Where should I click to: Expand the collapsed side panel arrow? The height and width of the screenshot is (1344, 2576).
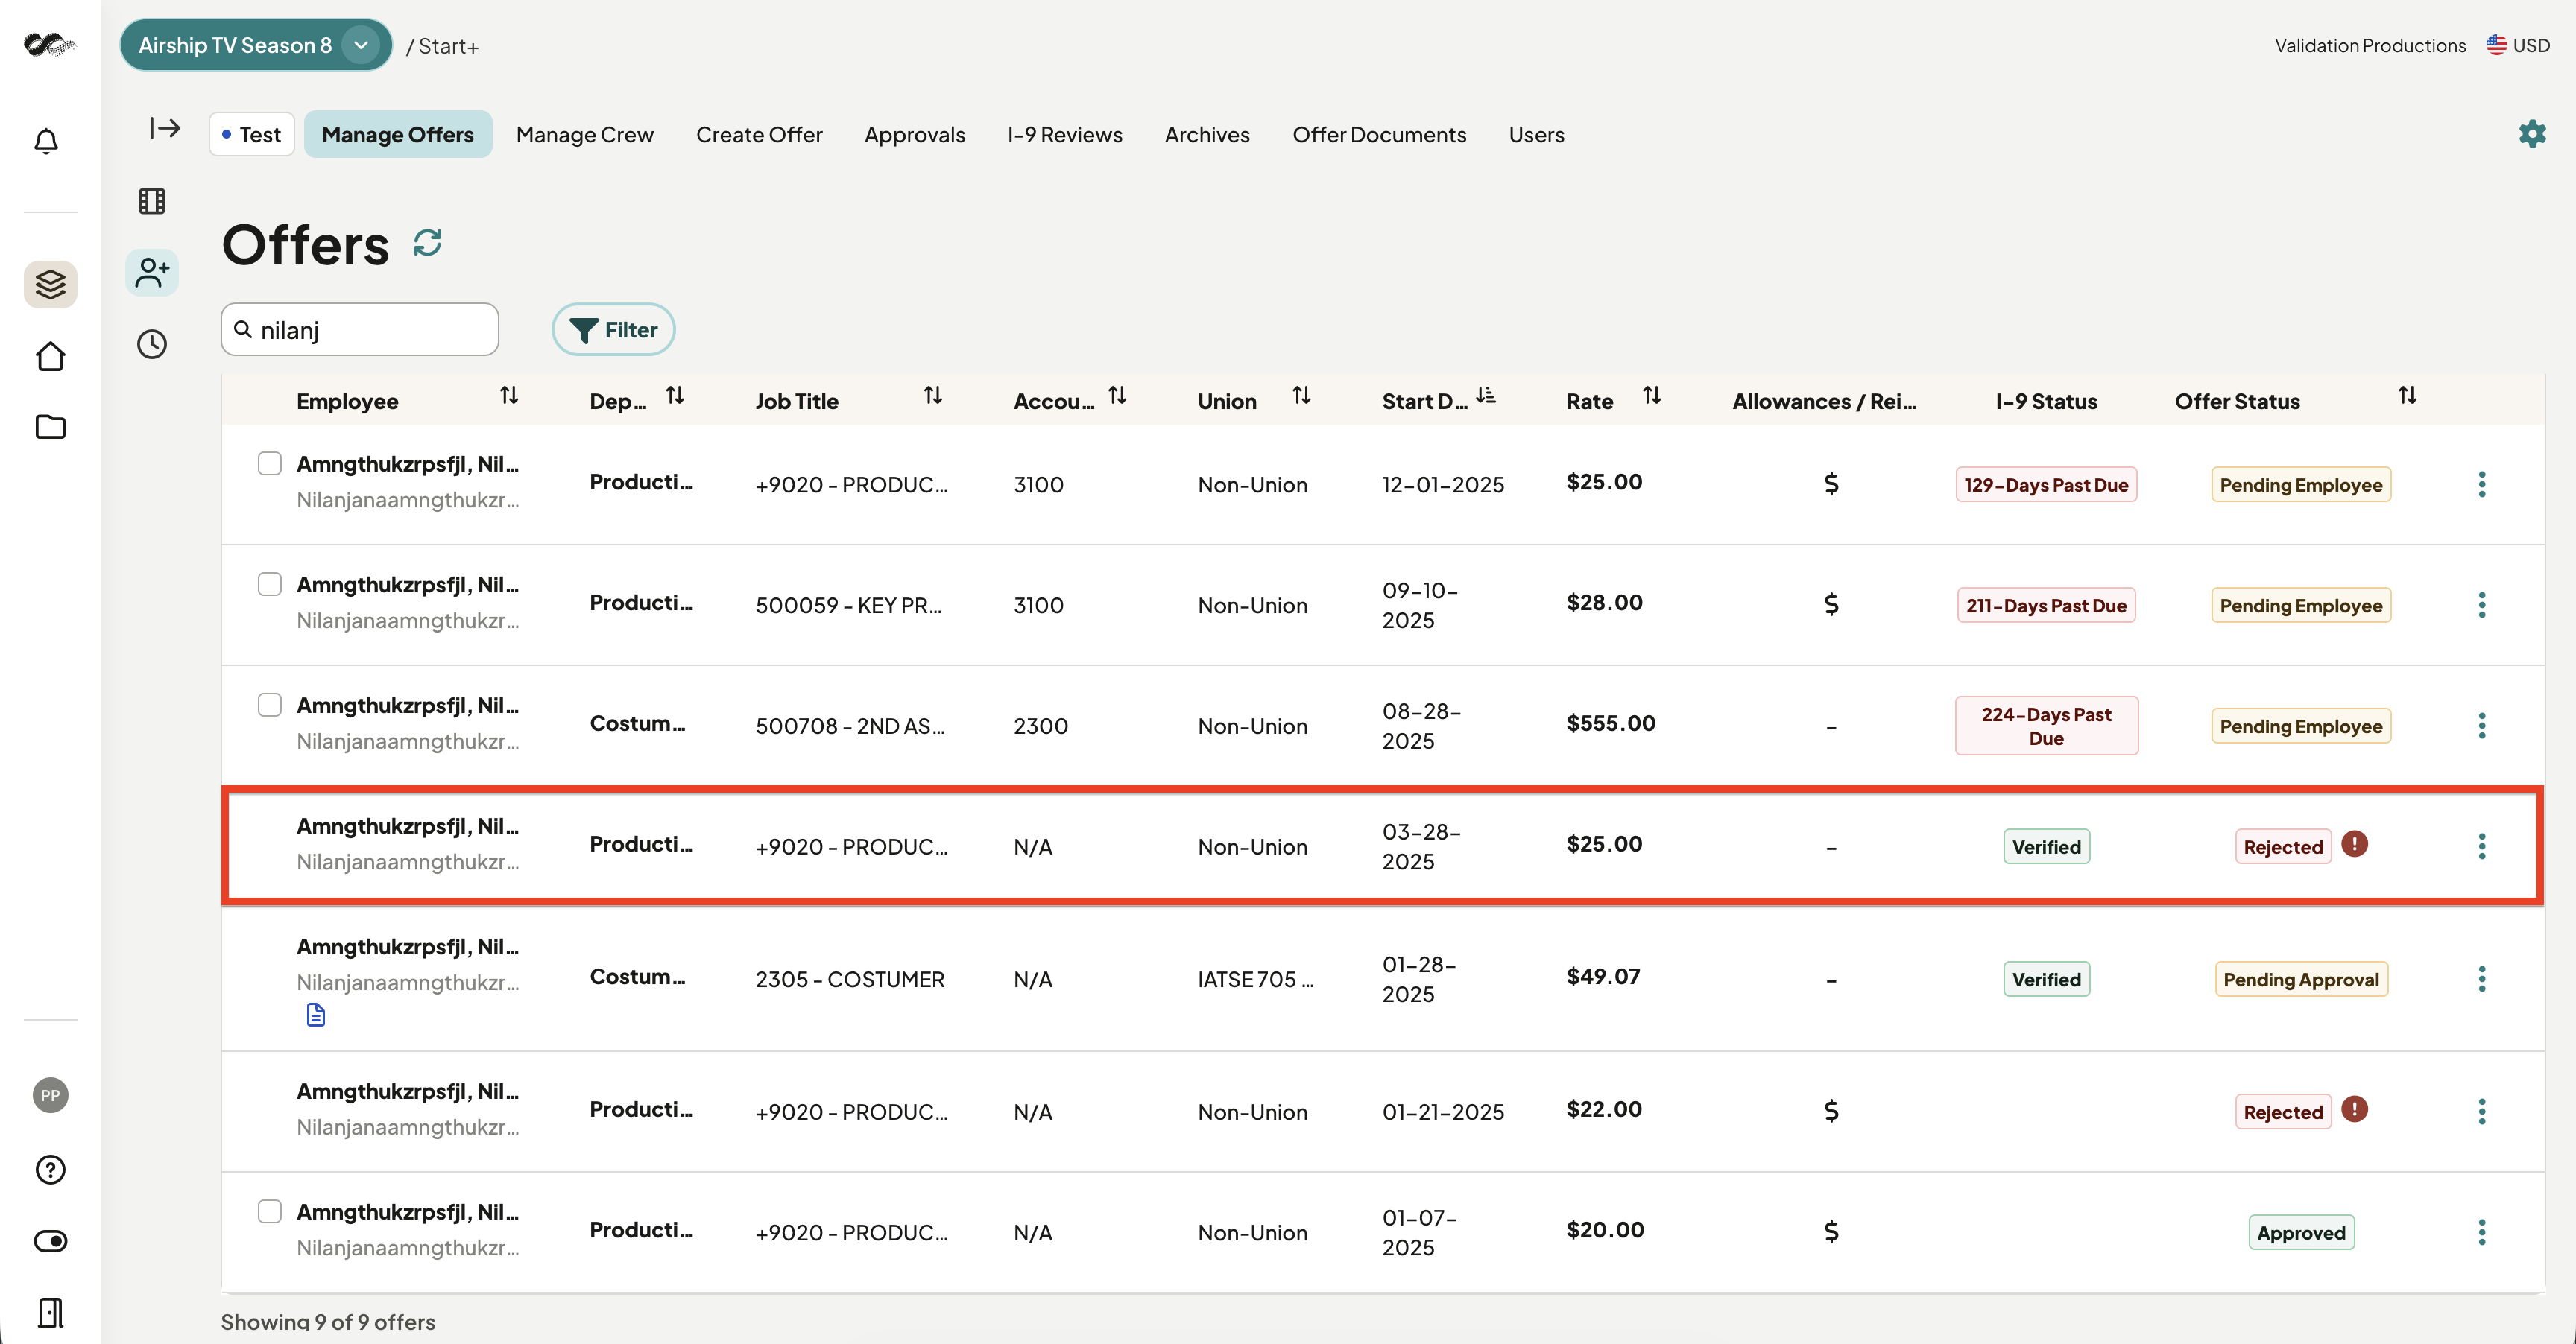165,128
